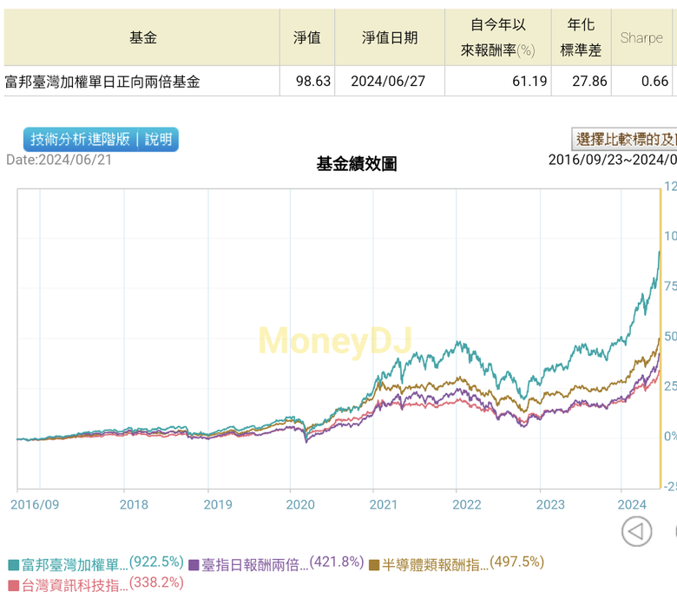The width and height of the screenshot is (677, 605).
Task: Click the 2016/09 x-axis label
Action: 35,504
